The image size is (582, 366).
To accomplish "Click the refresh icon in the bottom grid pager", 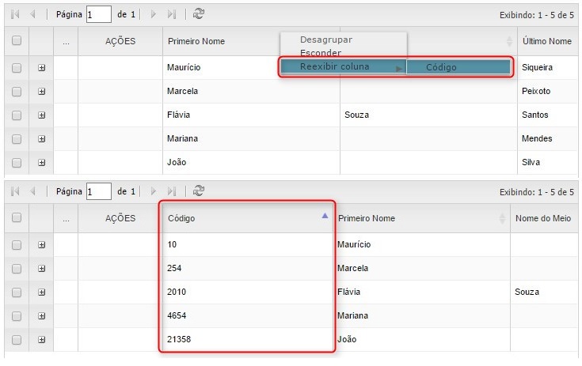I will [199, 191].
